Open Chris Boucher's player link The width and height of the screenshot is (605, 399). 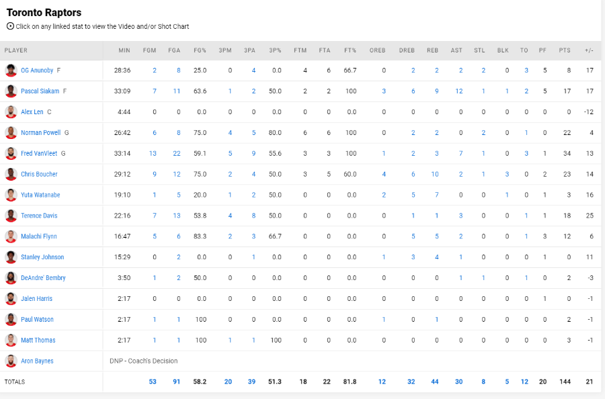click(39, 174)
